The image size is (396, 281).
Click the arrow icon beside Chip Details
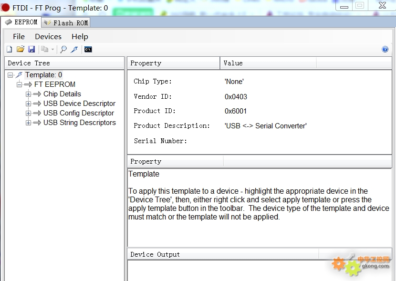[37, 94]
